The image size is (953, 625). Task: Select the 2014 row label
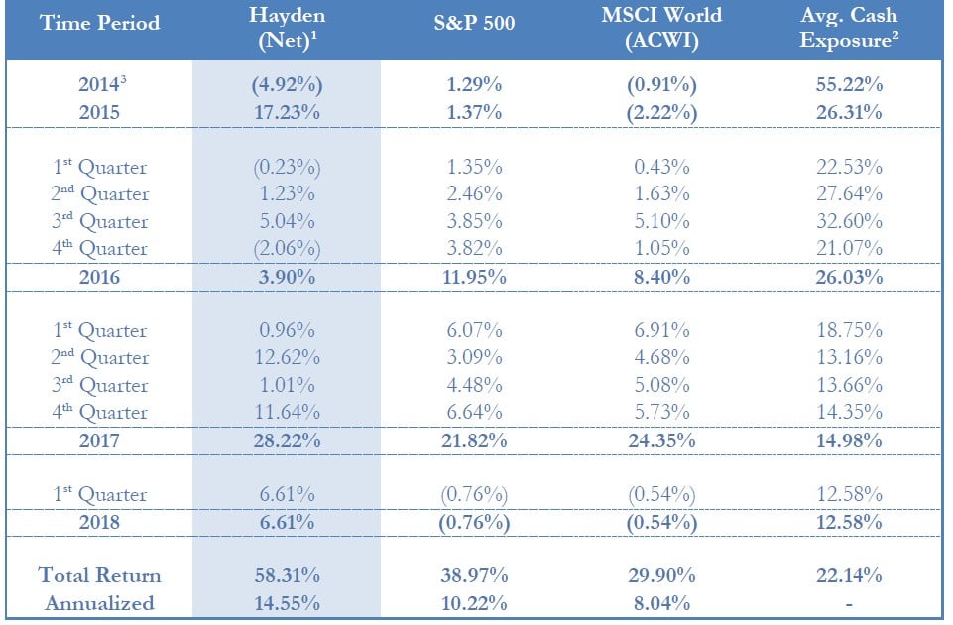(x=100, y=85)
